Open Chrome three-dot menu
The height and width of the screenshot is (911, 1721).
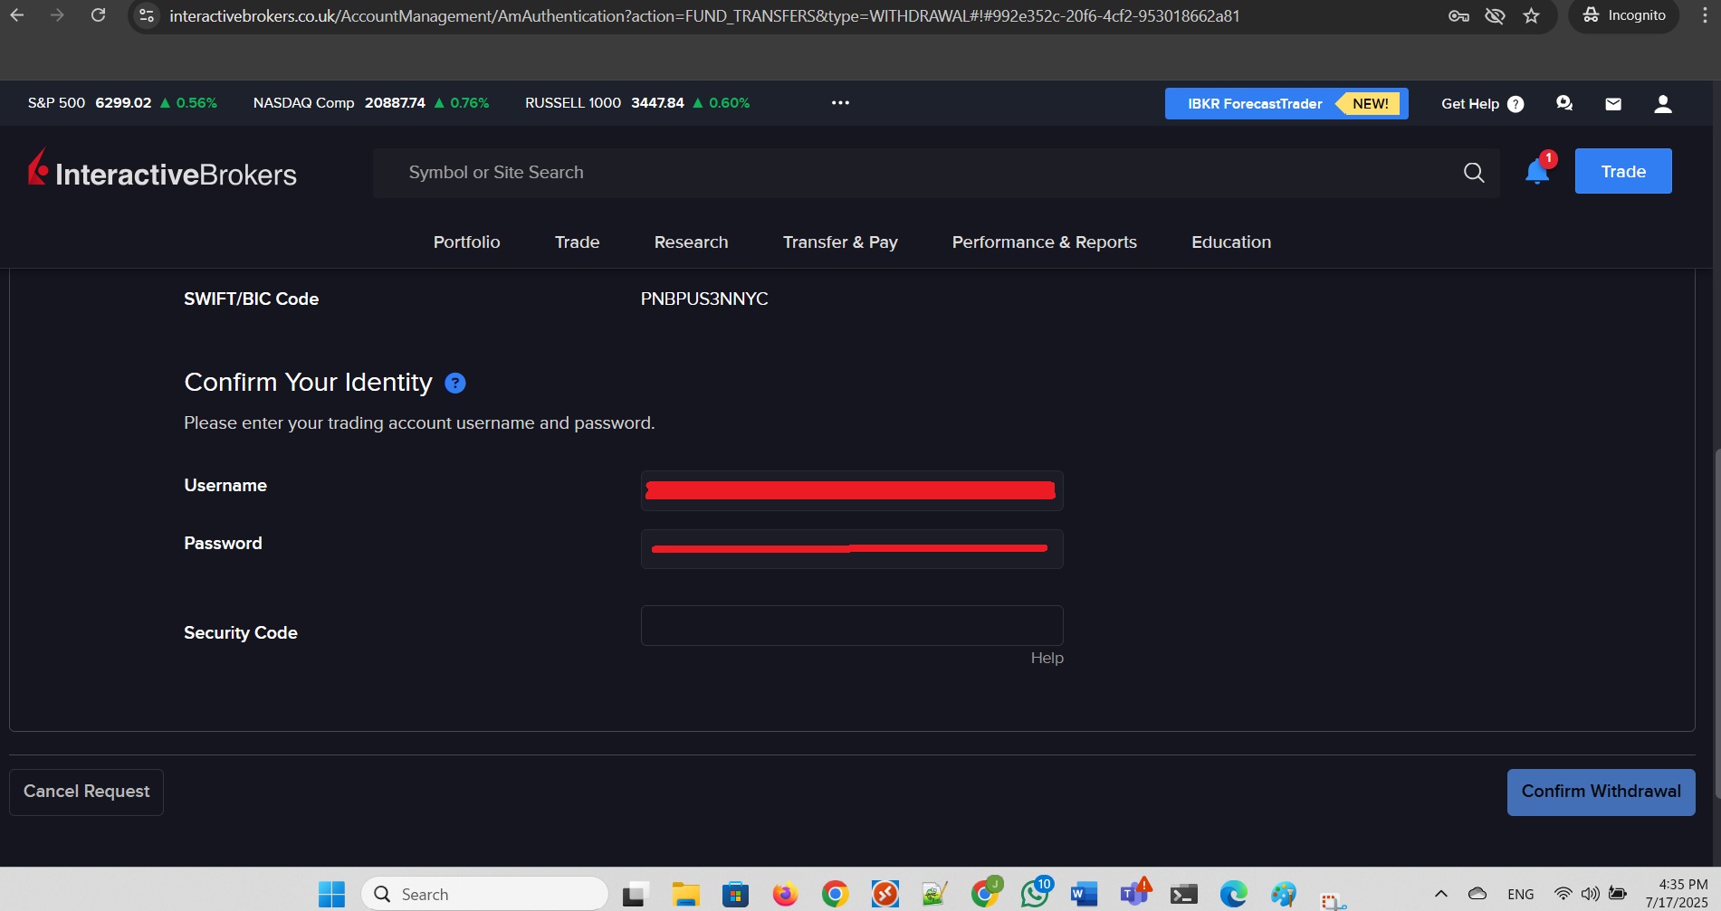pos(1705,15)
